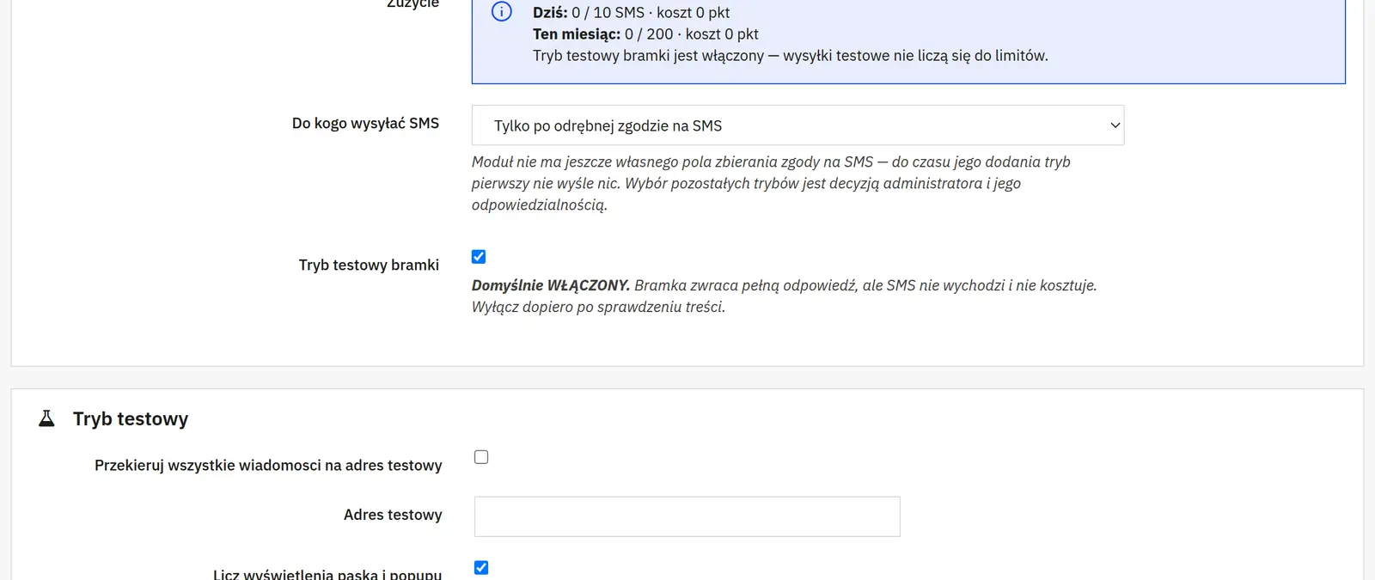Focus the 'Adres testowy' input field
This screenshot has height=580, width=1375.
687,516
